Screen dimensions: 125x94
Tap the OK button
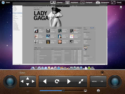[x=102, y=81]
